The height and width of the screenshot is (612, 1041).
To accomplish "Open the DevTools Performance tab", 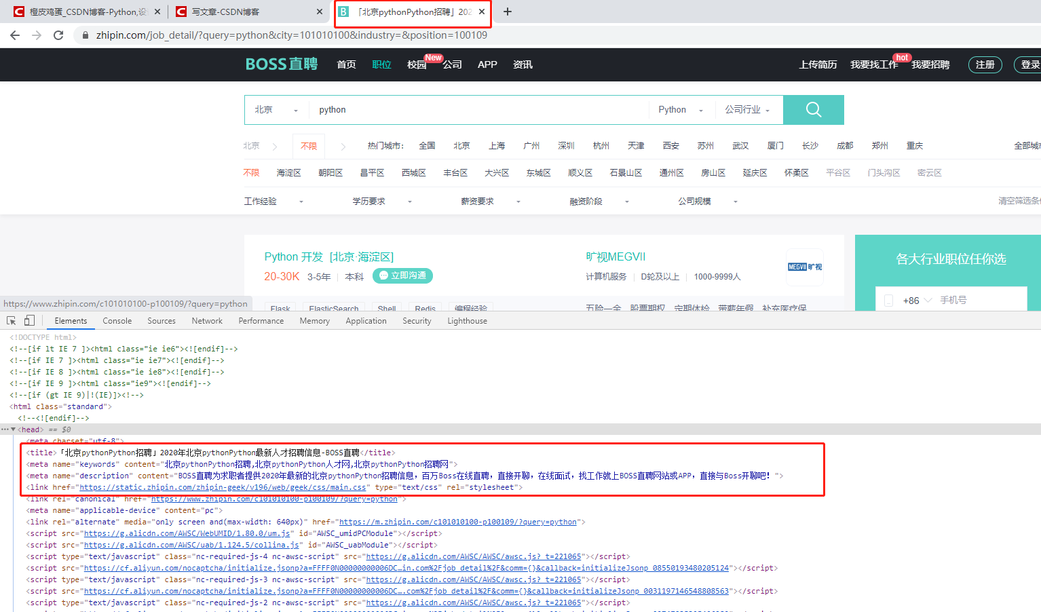I will pos(261,321).
